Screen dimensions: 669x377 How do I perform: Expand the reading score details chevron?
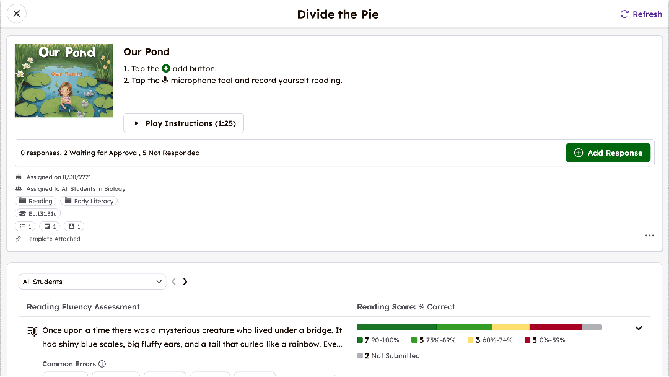tap(639, 328)
